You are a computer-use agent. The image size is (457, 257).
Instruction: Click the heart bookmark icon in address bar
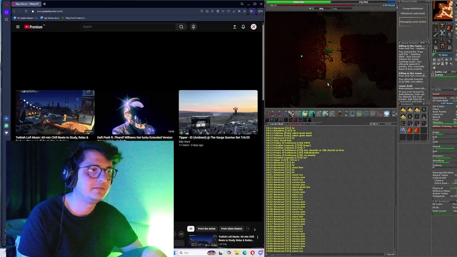228,11
